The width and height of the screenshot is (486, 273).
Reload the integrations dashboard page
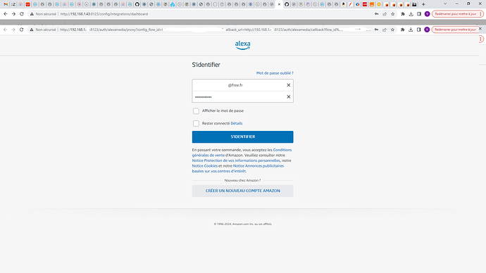point(22,14)
